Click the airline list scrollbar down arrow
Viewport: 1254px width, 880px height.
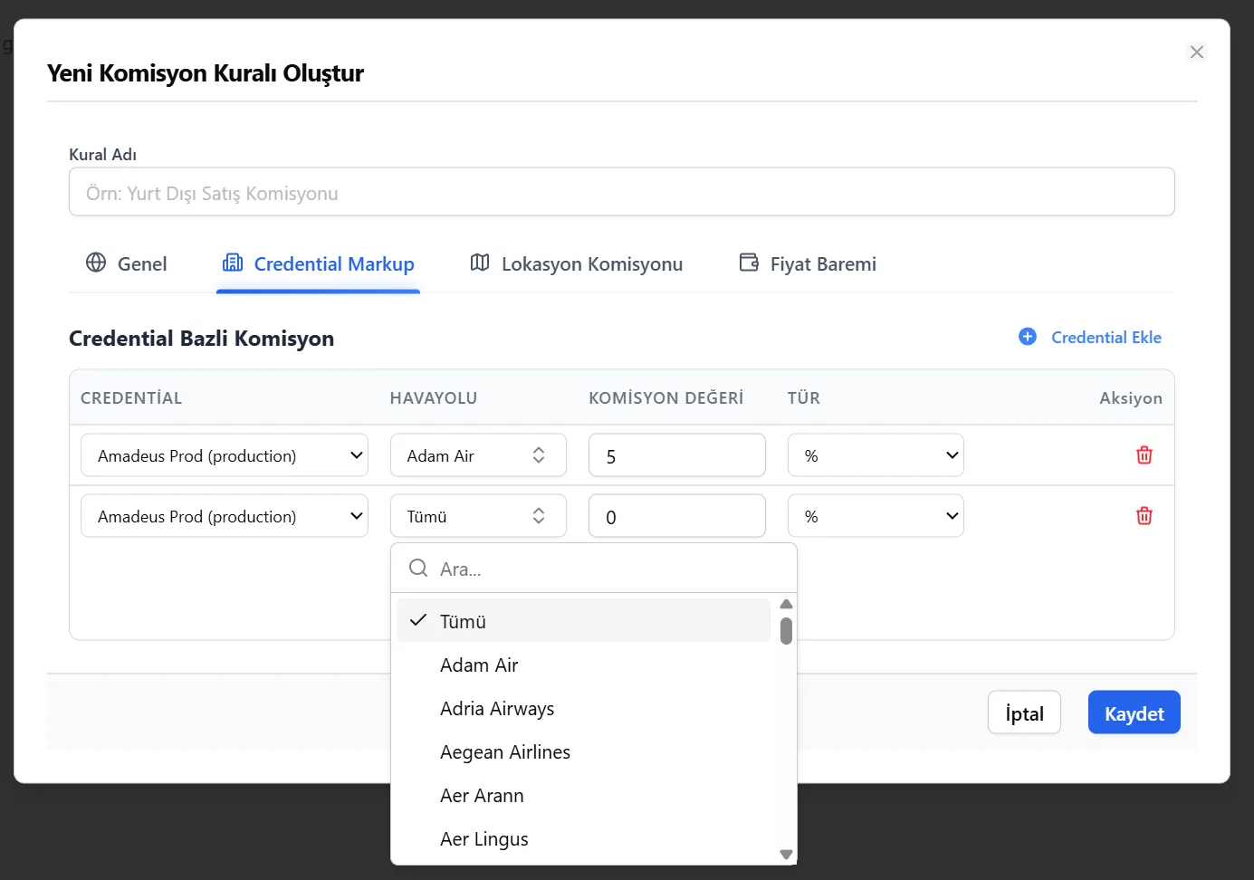click(x=786, y=854)
